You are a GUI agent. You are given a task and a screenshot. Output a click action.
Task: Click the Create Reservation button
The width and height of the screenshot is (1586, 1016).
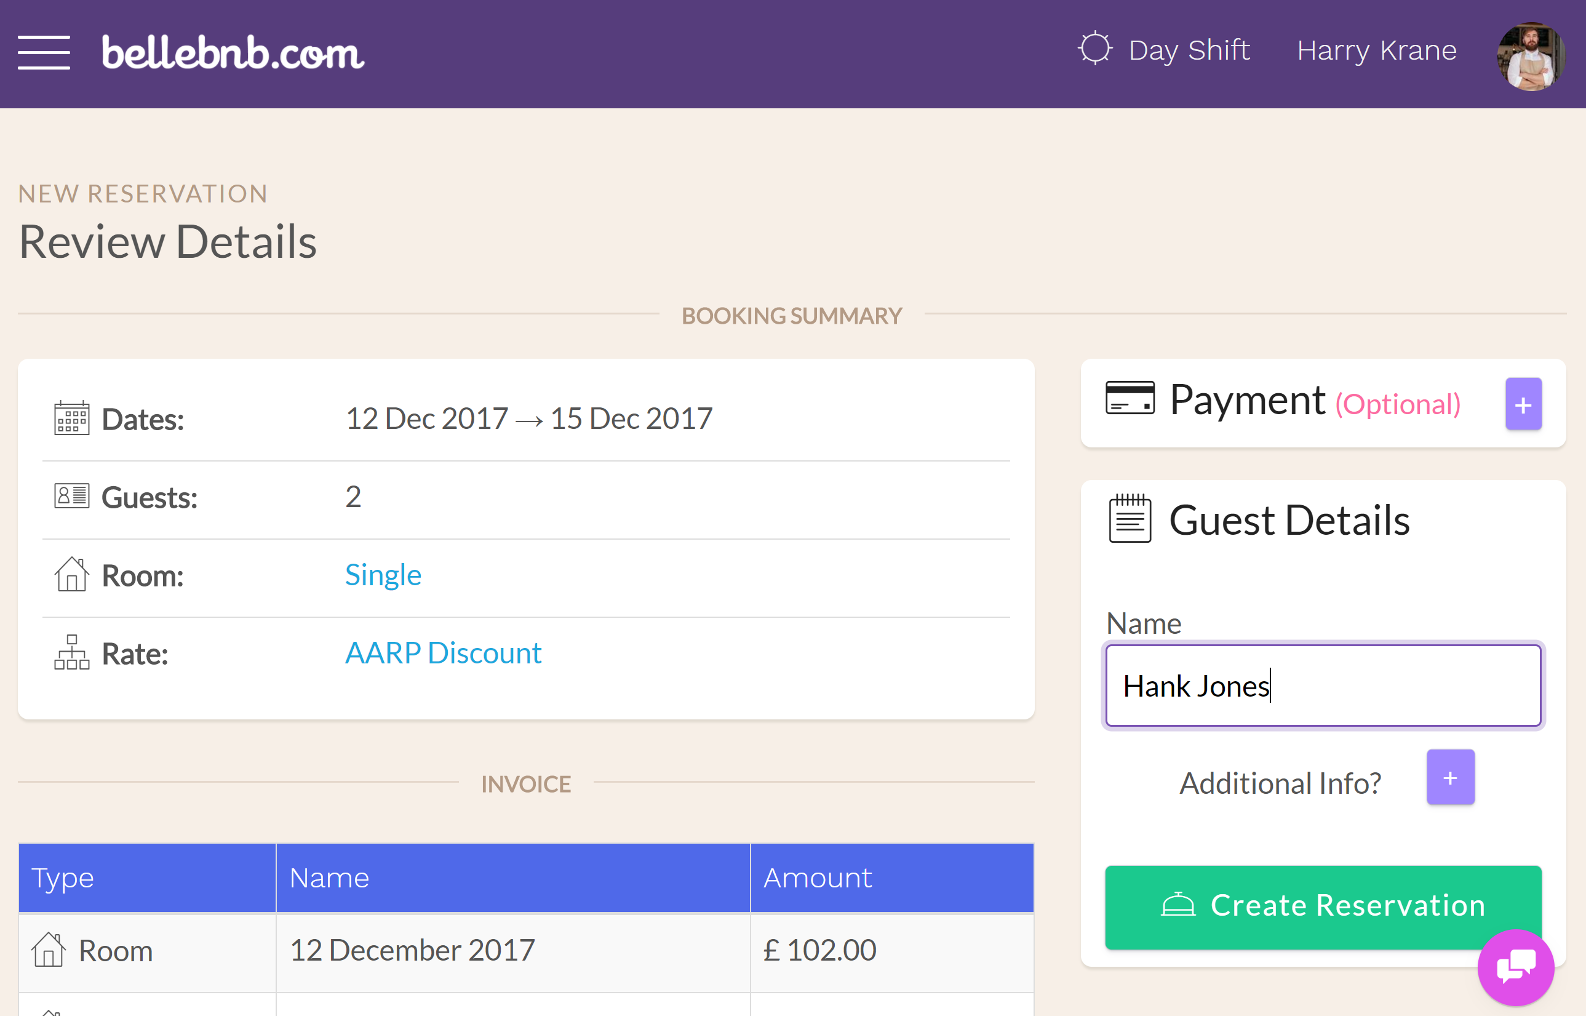(x=1323, y=903)
